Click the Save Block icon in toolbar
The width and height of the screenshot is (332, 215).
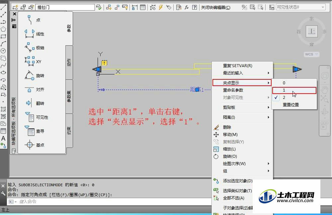pos(23,7)
